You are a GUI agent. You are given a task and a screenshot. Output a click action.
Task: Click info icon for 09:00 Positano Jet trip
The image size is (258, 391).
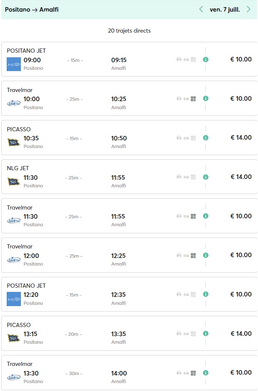click(x=206, y=59)
